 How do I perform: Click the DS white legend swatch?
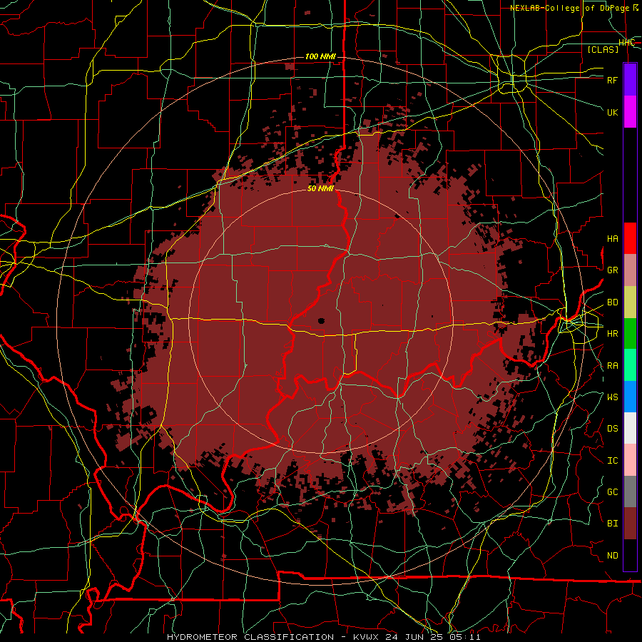[x=630, y=428]
